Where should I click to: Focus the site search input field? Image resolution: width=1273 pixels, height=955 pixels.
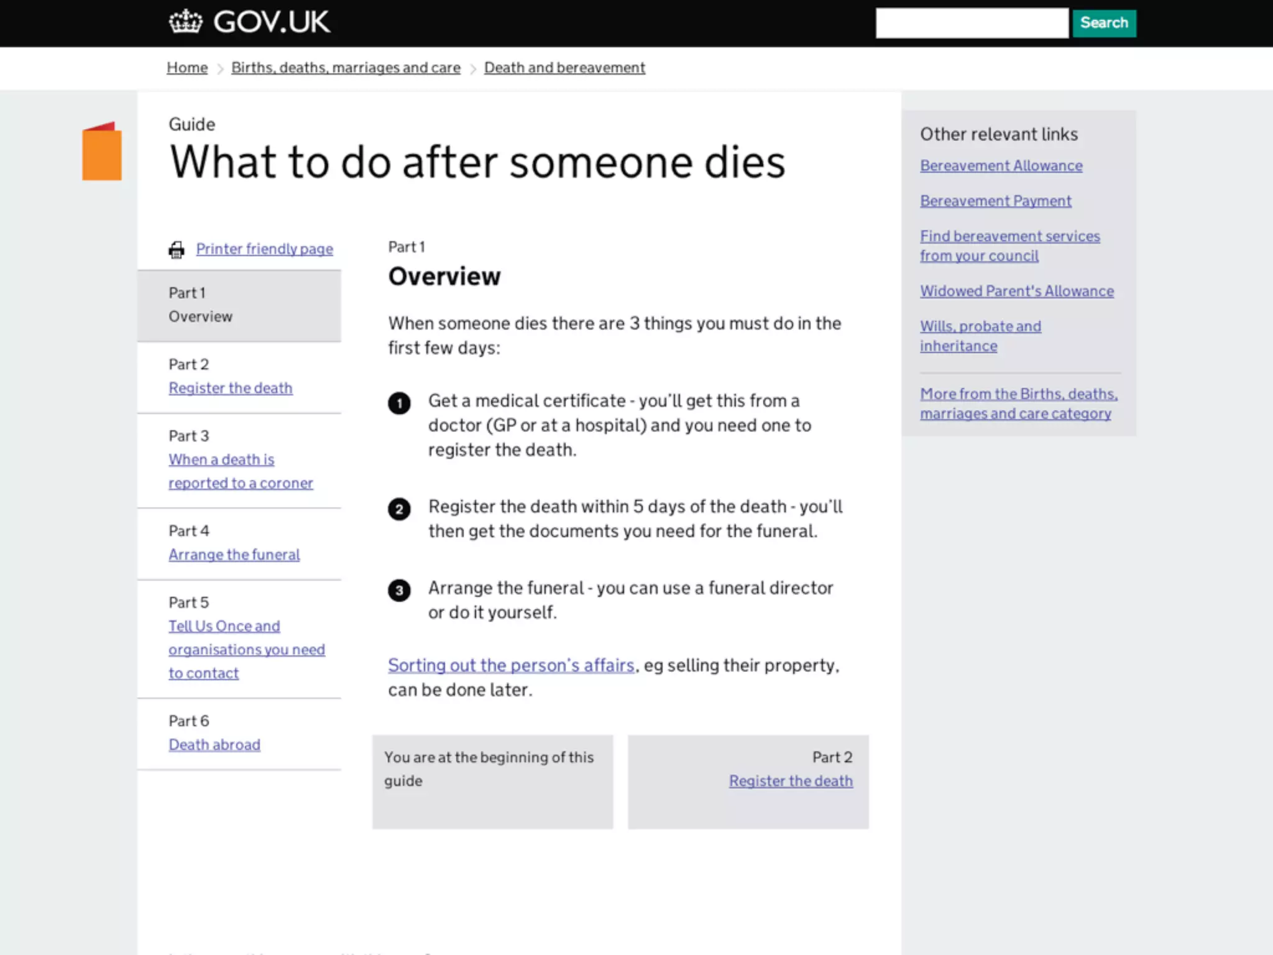pos(972,23)
